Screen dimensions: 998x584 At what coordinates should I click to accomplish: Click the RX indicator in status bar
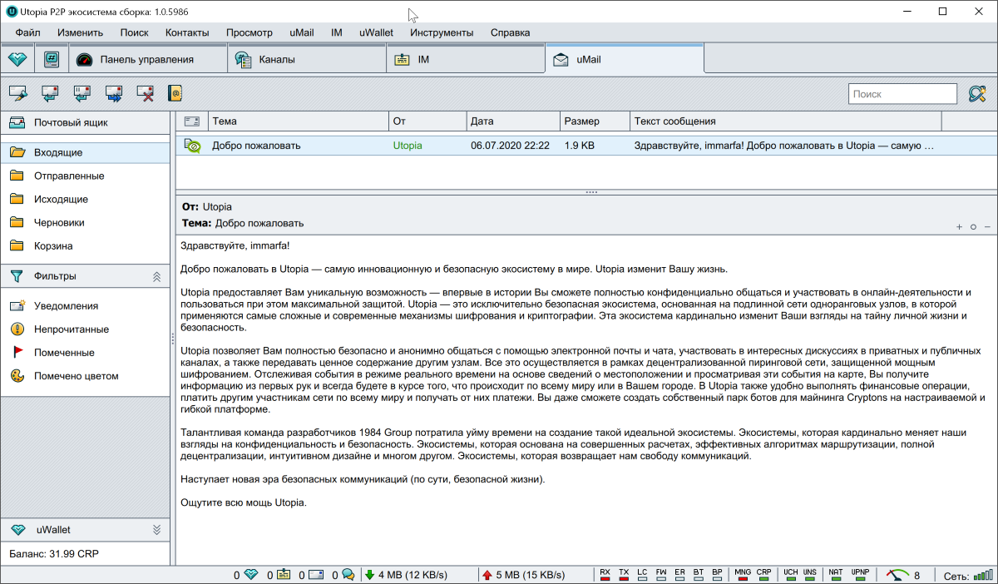pyautogui.click(x=605, y=575)
